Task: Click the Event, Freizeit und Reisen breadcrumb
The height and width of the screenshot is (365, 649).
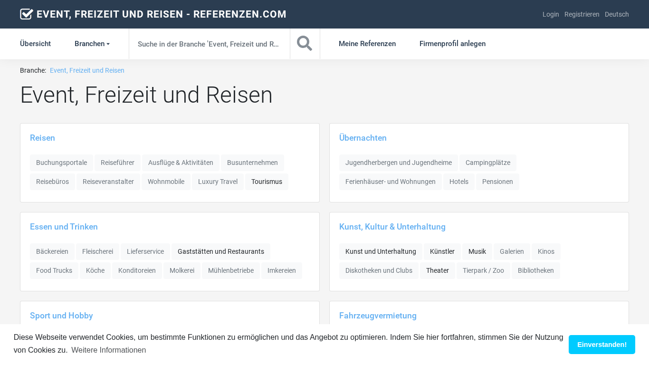Action: point(87,70)
